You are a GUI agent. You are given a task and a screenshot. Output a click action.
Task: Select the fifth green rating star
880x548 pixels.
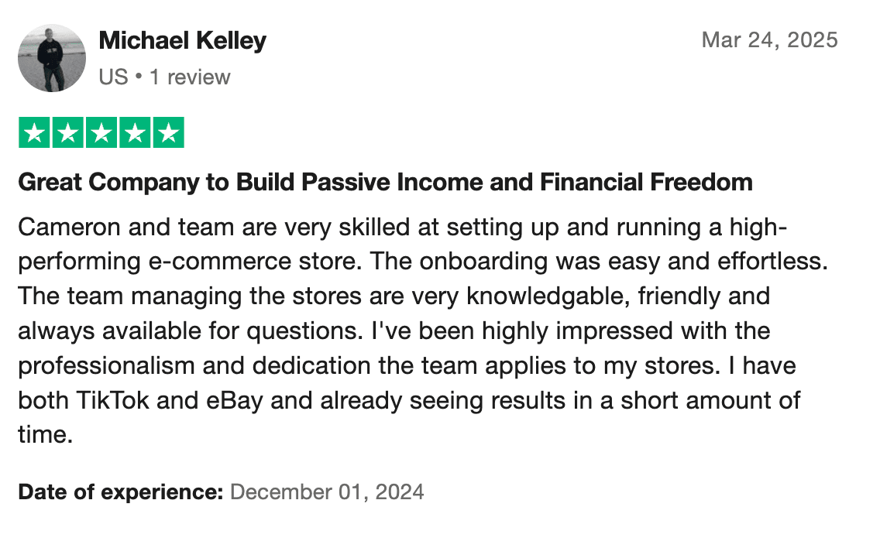(167, 132)
